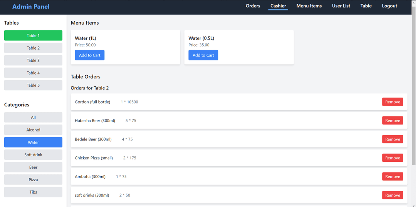
Task: Open the Orders page in navbar
Action: point(253,6)
